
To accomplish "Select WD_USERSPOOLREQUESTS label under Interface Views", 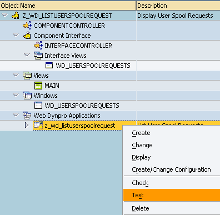I will click(x=93, y=66).
